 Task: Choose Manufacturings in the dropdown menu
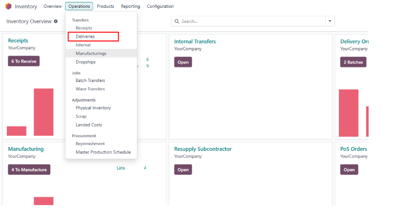(91, 53)
